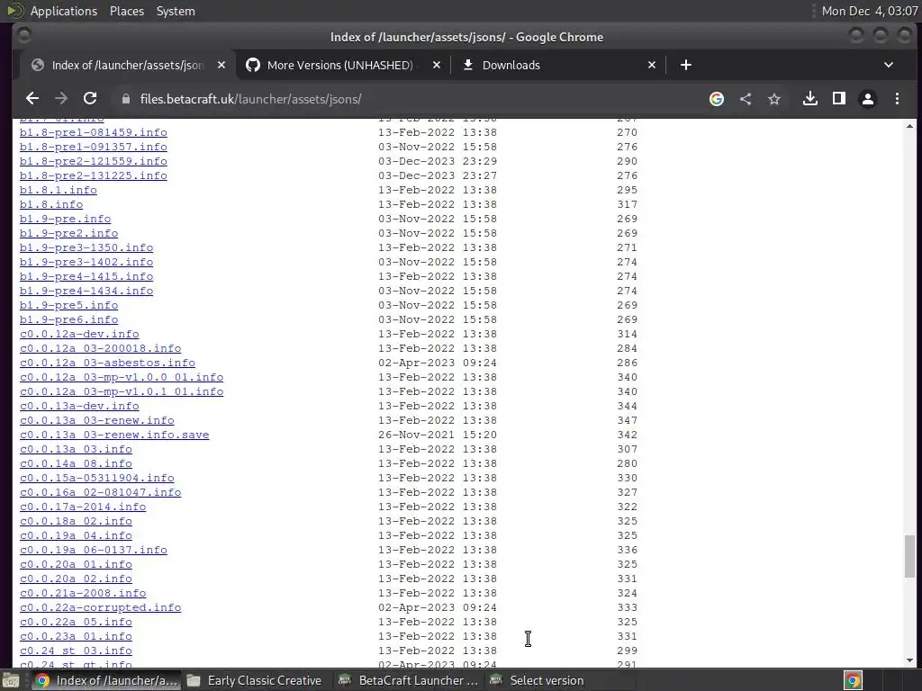This screenshot has height=691, width=922.
Task: Open b1.9-pre.info
Action: 65,219
